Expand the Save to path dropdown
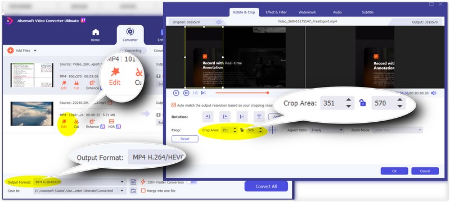Image resolution: width=450 pixels, height=202 pixels. coord(122,191)
